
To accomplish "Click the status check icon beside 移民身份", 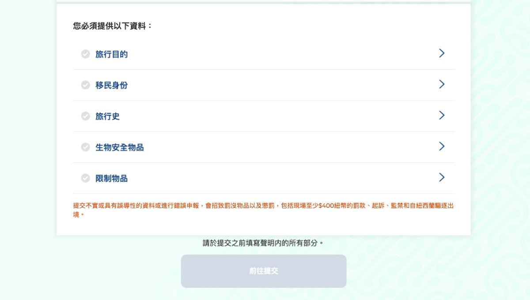I will [x=85, y=85].
